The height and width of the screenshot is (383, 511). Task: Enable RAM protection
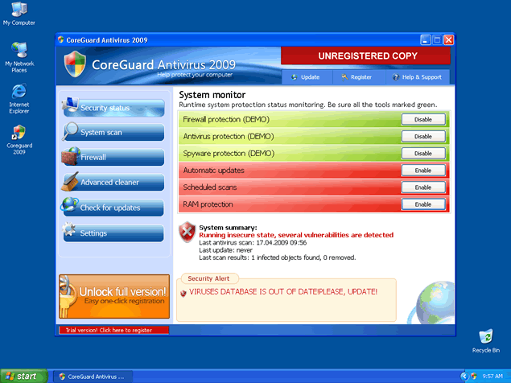click(x=423, y=204)
